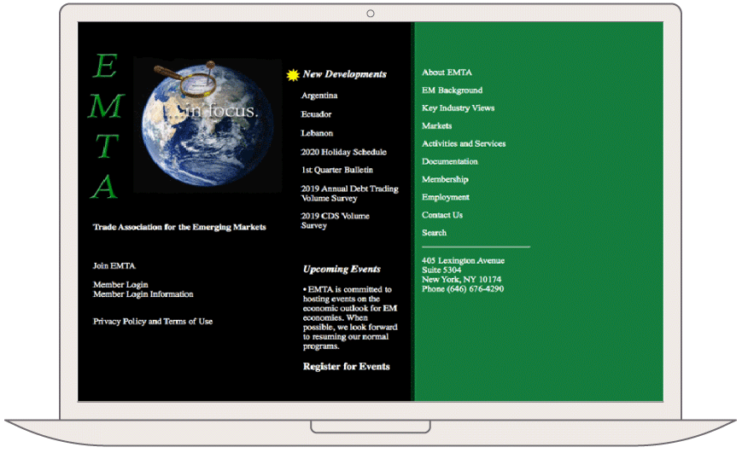Open the 2019 CDS Volume Survey
This screenshot has width=742, height=453.
[335, 221]
